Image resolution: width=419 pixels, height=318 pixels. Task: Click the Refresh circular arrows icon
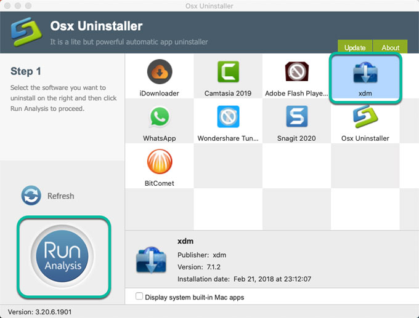(x=31, y=196)
